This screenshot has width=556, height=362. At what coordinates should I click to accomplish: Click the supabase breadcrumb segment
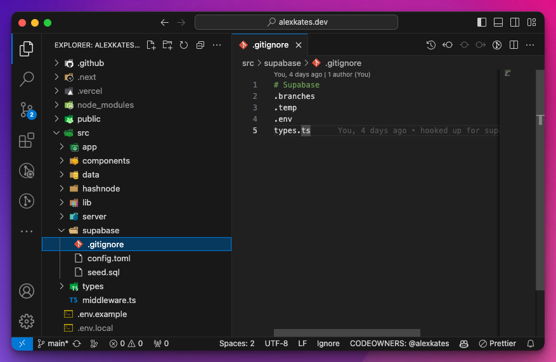click(282, 63)
